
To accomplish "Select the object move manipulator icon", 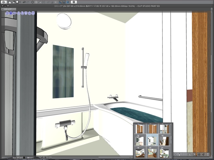I will 18,13.
